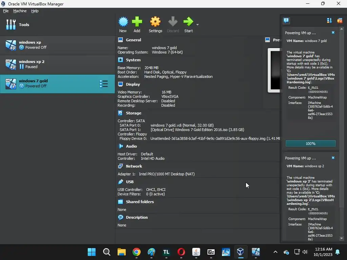Open windows 7 gold machine tools menu icon

tap(104, 84)
